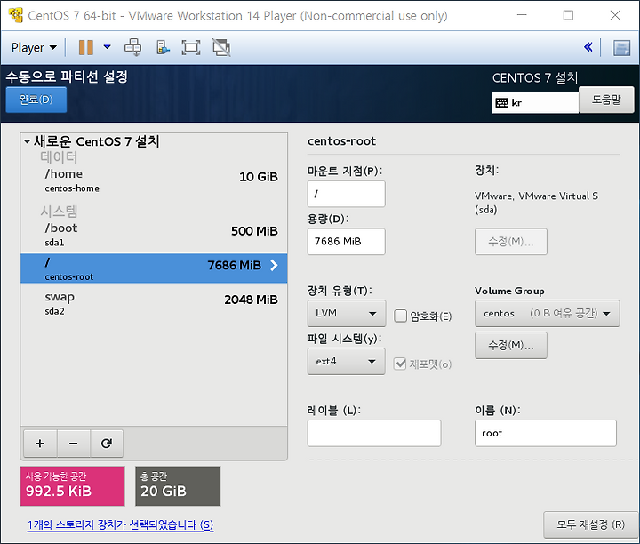This screenshot has height=544, width=640.
Task: Open the 도움말 help button
Action: click(x=606, y=100)
